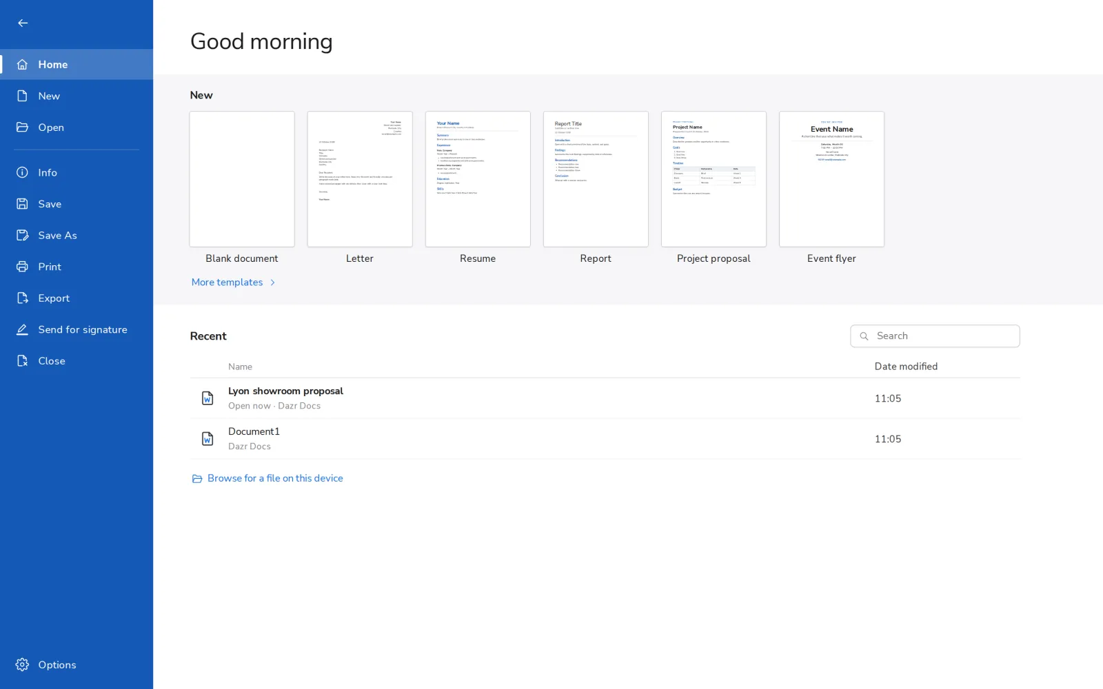The image size is (1103, 689).
Task: Click the Export icon in sidebar
Action: tap(22, 298)
